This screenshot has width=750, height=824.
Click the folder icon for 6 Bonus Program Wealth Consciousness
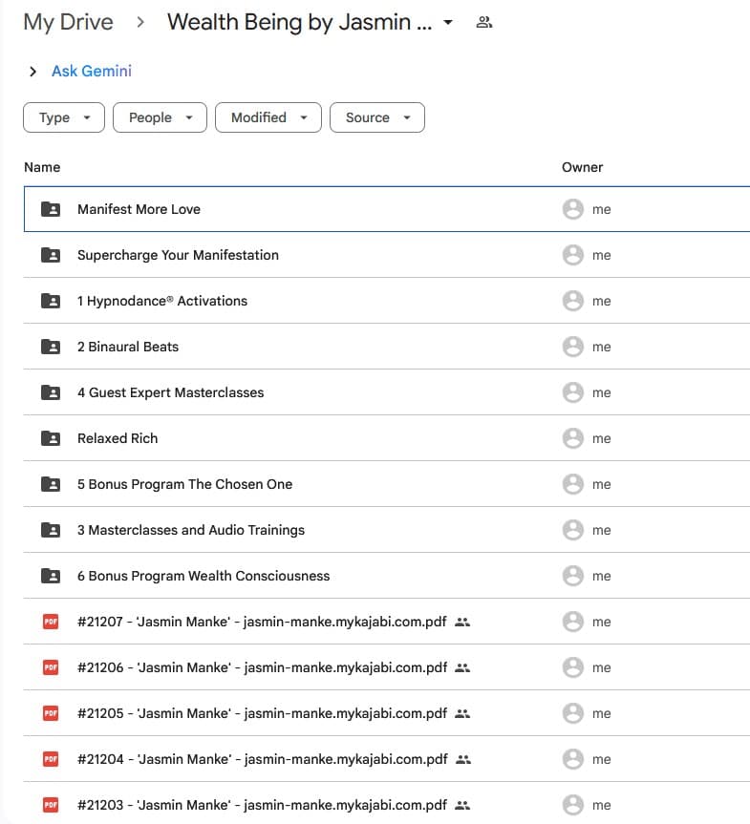[51, 576]
